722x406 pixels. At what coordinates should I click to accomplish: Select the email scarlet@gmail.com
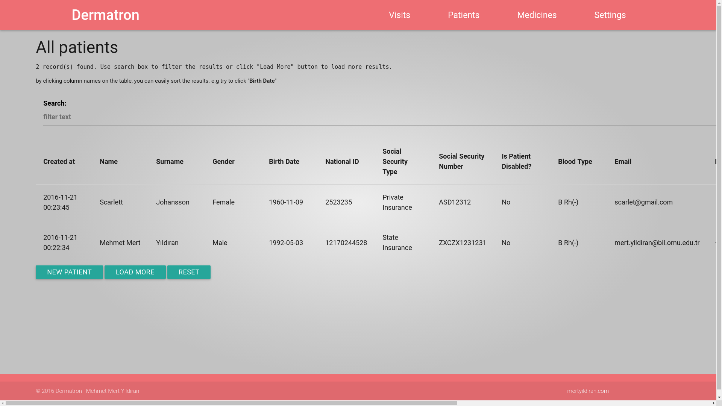[643, 202]
